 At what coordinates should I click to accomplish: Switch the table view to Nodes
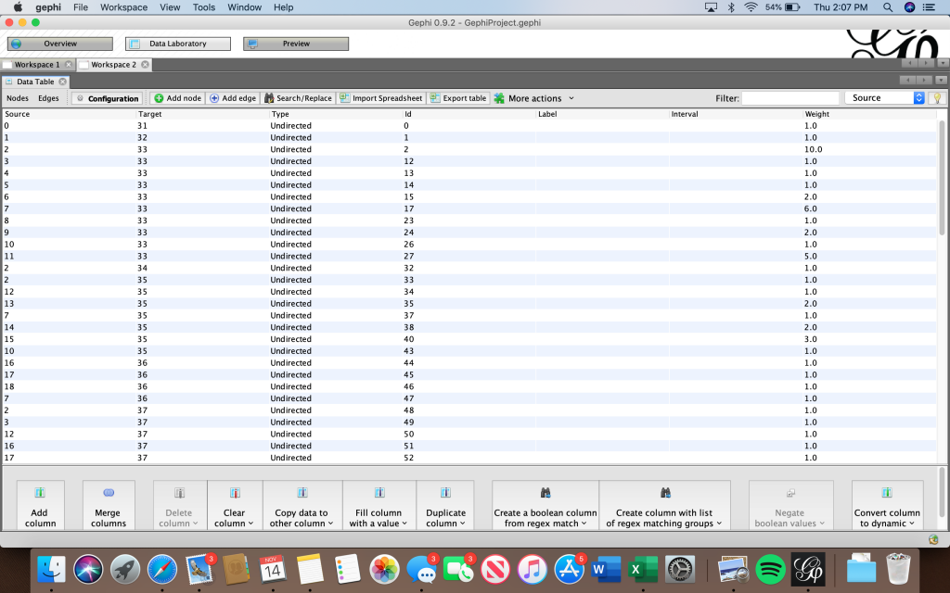pos(18,98)
